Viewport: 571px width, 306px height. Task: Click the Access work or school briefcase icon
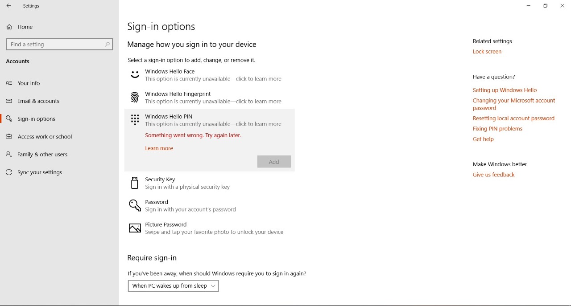pyautogui.click(x=9, y=137)
